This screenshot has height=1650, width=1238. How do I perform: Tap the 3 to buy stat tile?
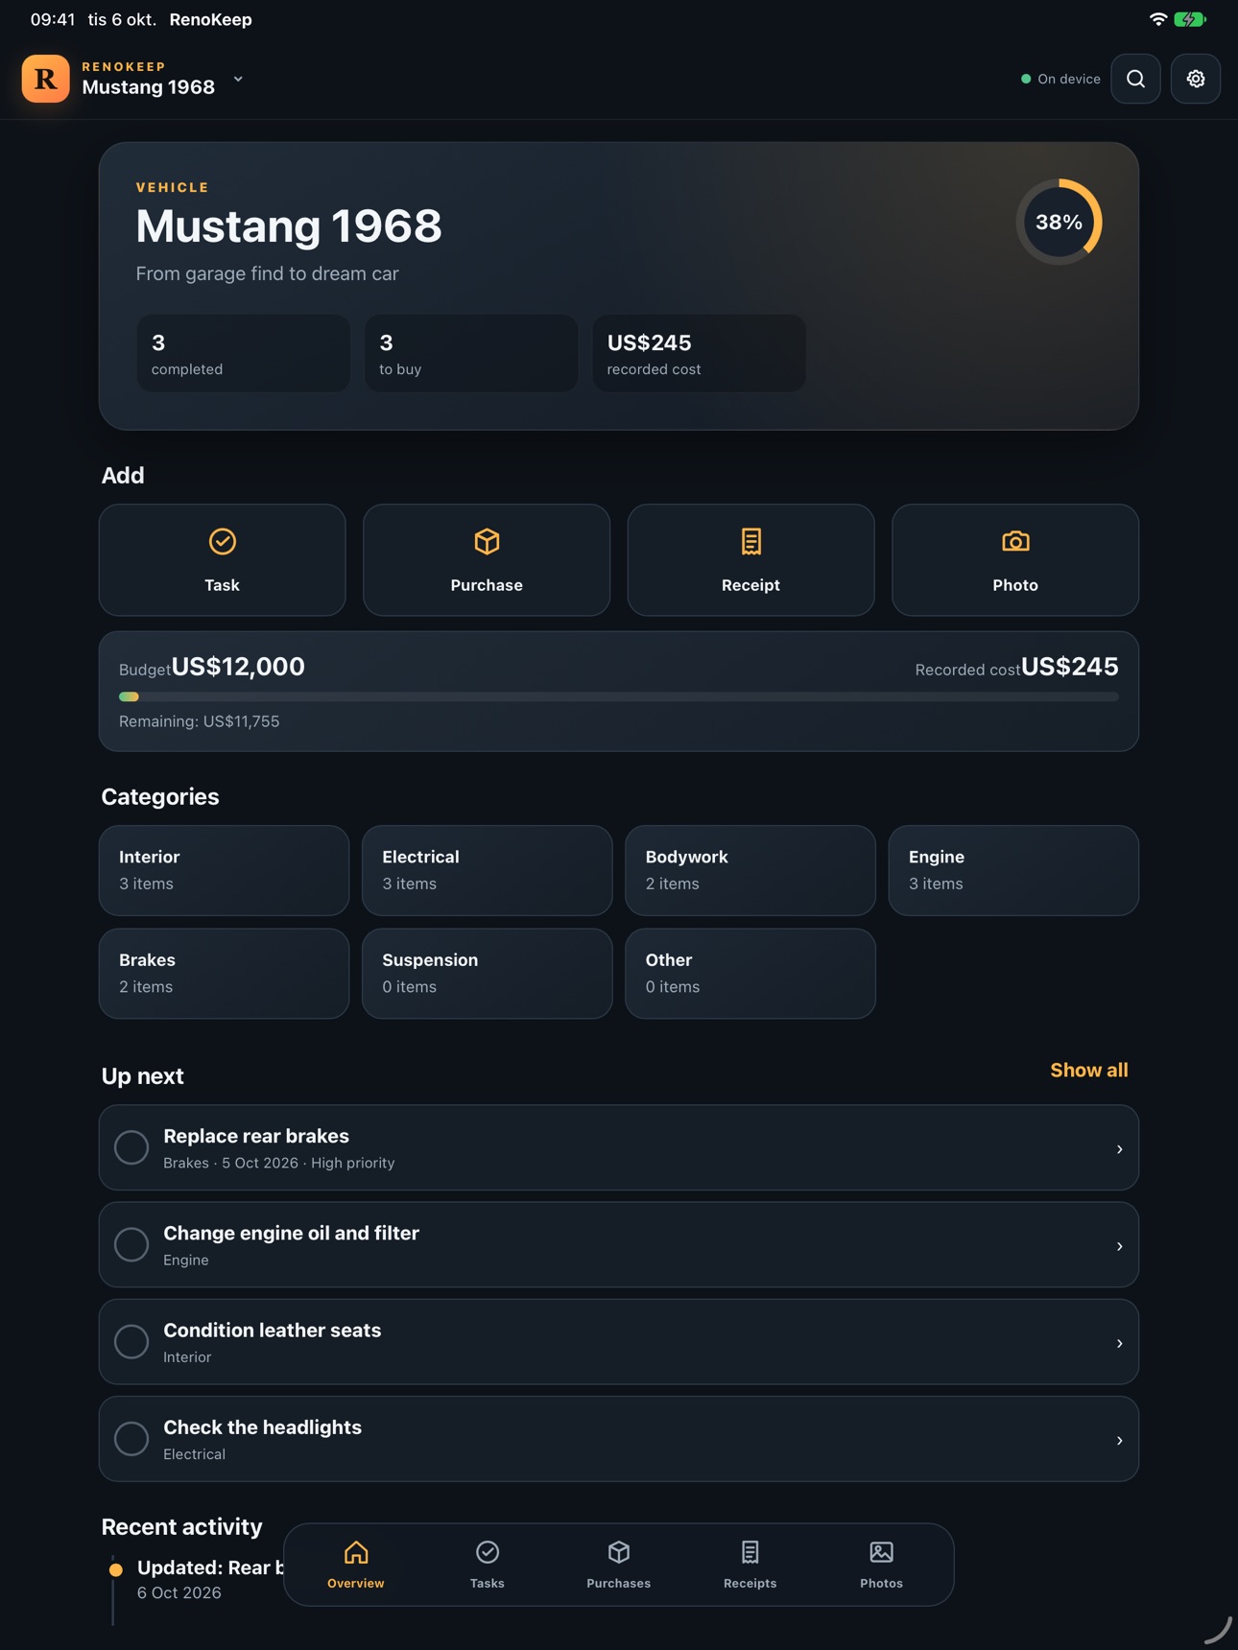pyautogui.click(x=471, y=353)
